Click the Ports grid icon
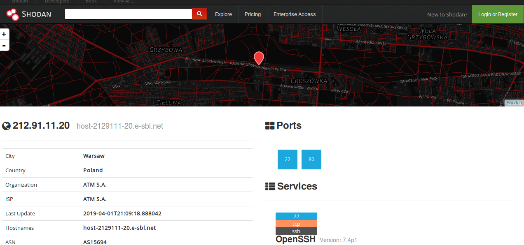 [270, 126]
